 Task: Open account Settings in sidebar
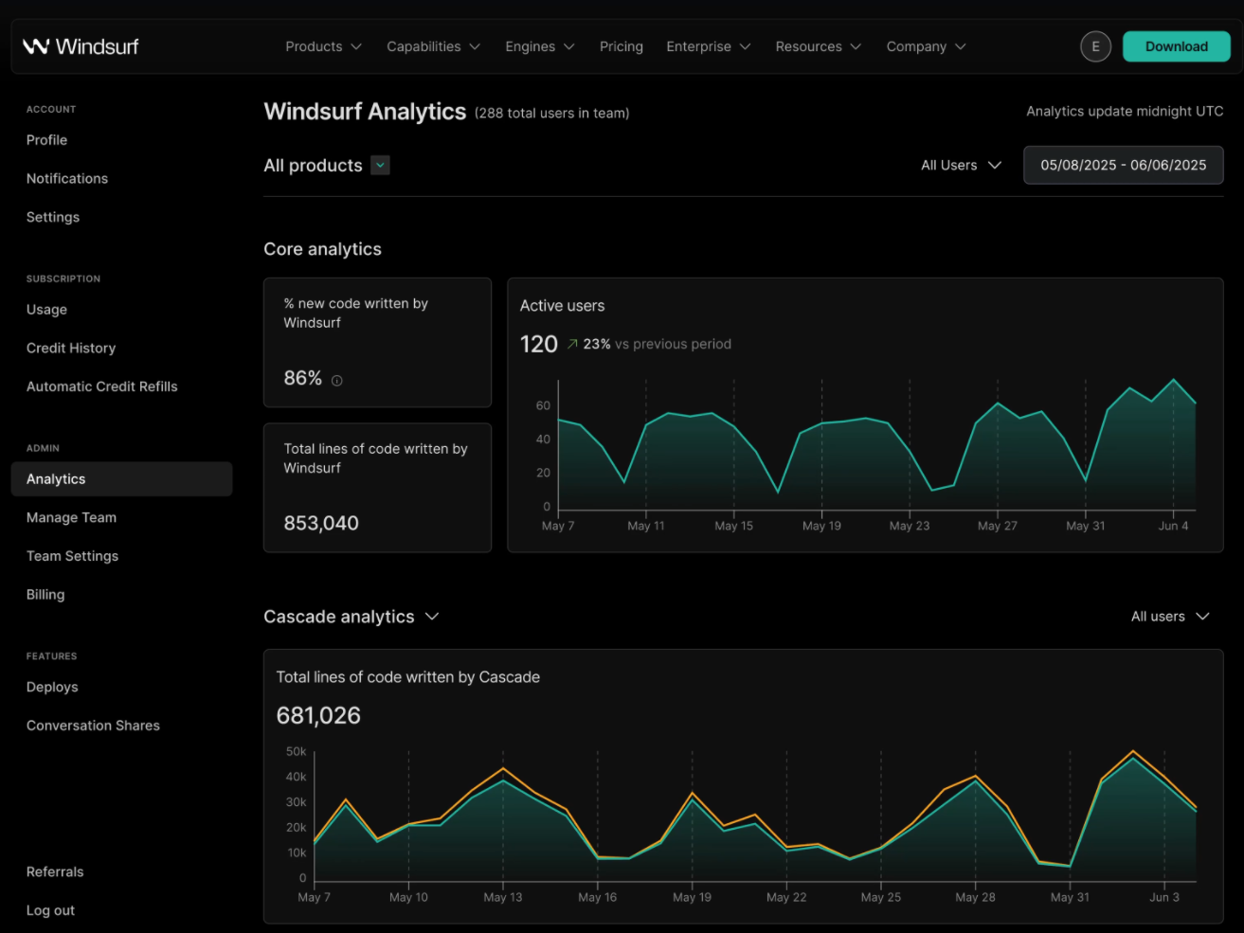click(x=53, y=217)
